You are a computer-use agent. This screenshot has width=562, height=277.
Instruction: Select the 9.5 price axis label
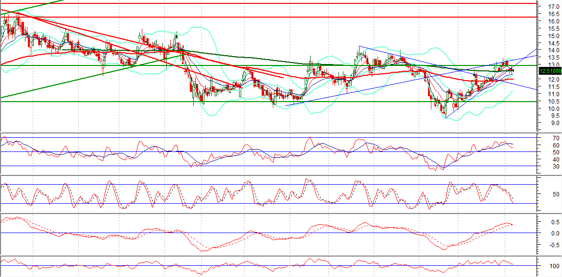(554, 116)
